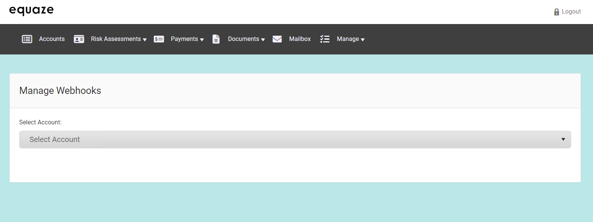Click the Manage checklist icon
Screen dimensions: 593x222
[325, 39]
